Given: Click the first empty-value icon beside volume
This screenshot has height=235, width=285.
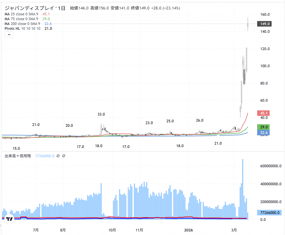Looking at the screenshot, I should point(58,156).
